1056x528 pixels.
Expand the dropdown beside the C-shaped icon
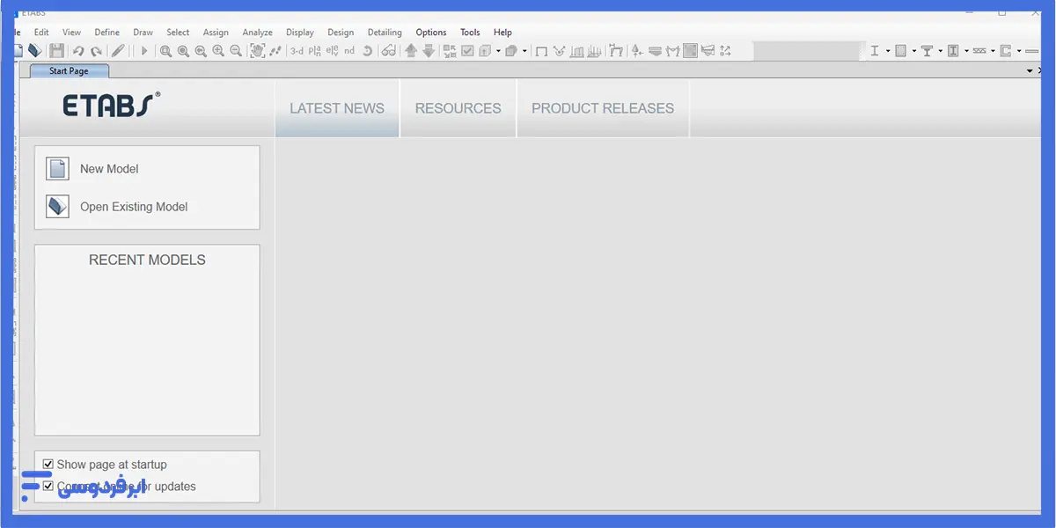pyautogui.click(x=1019, y=51)
